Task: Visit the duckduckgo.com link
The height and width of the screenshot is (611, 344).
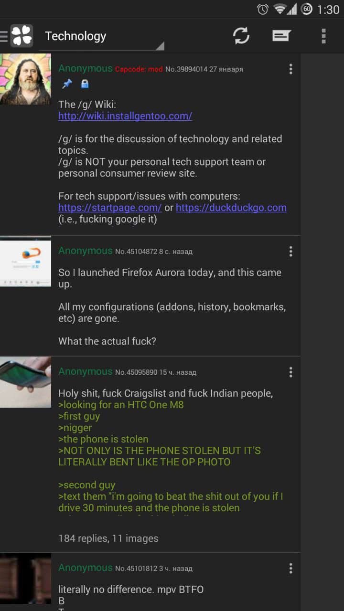Action: [231, 208]
